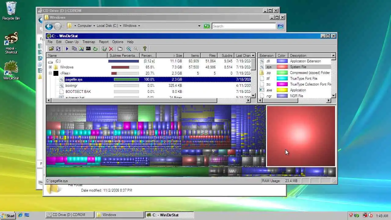Viewport: 391px width, 220px height.
Task: Open the Options menu
Action: click(x=118, y=42)
